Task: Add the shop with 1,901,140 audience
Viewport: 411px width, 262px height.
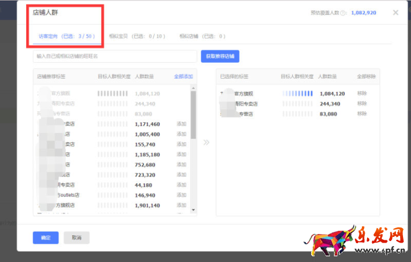Action: click(x=182, y=205)
